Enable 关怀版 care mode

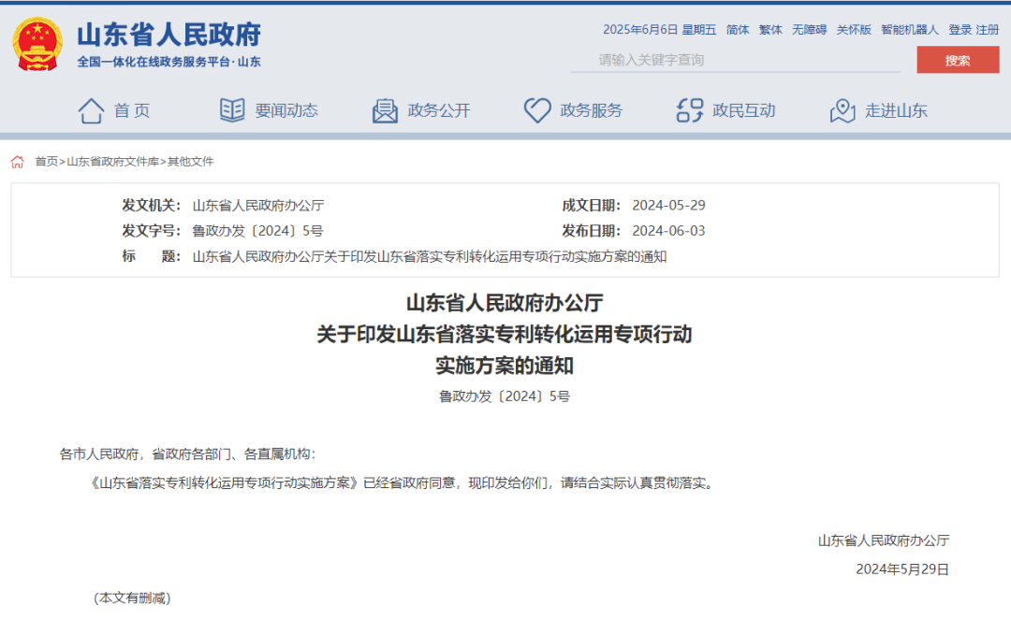pos(853,30)
